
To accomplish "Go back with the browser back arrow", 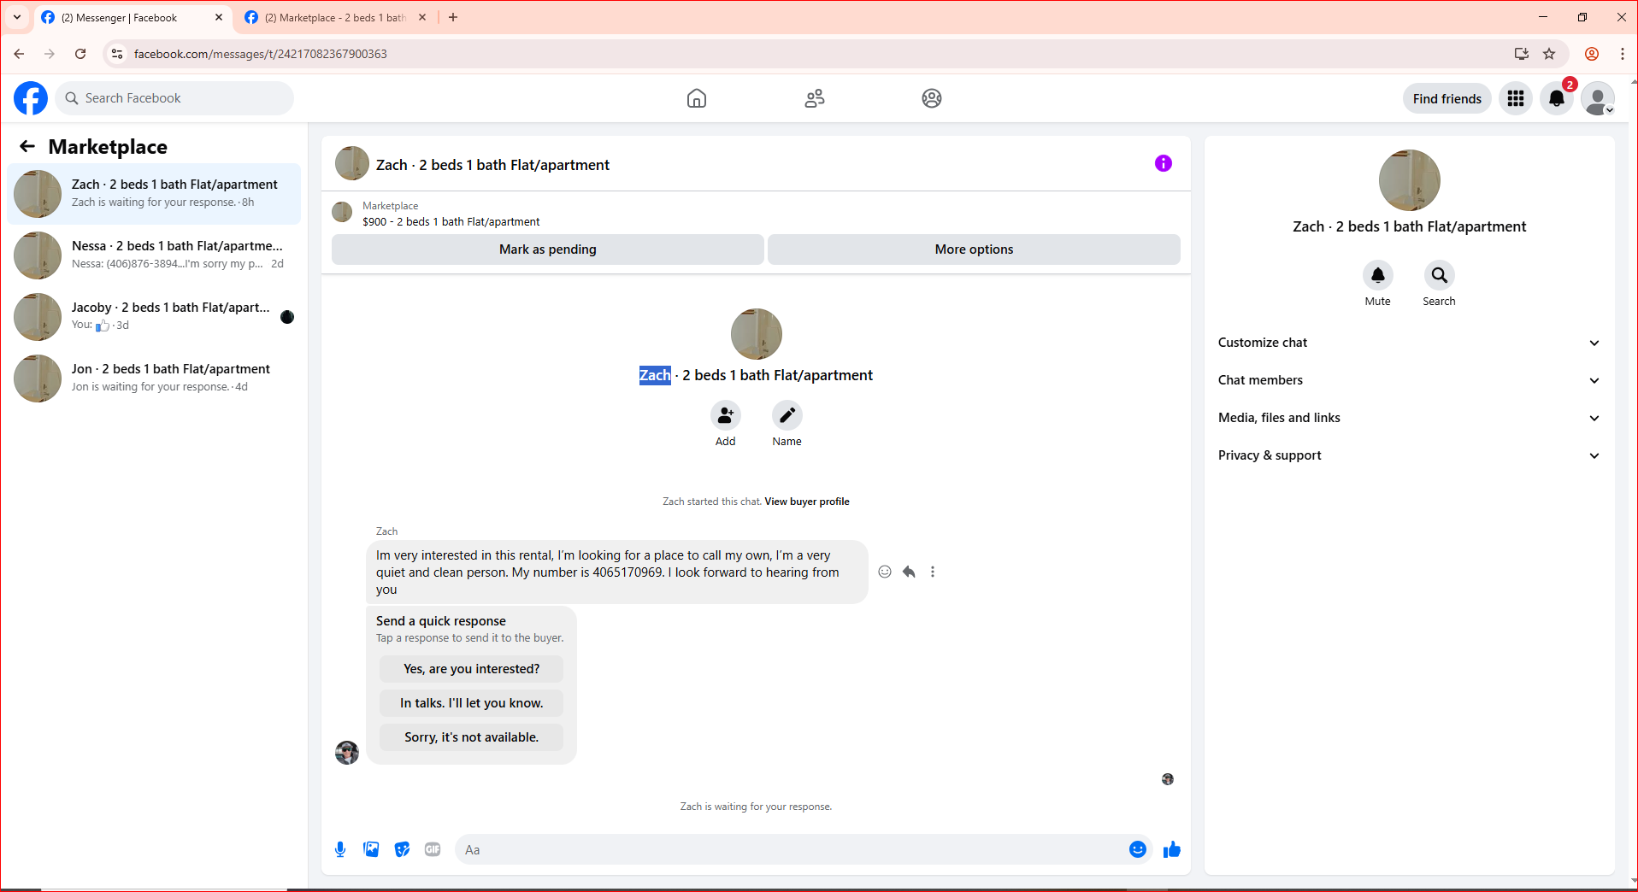I will pos(19,54).
